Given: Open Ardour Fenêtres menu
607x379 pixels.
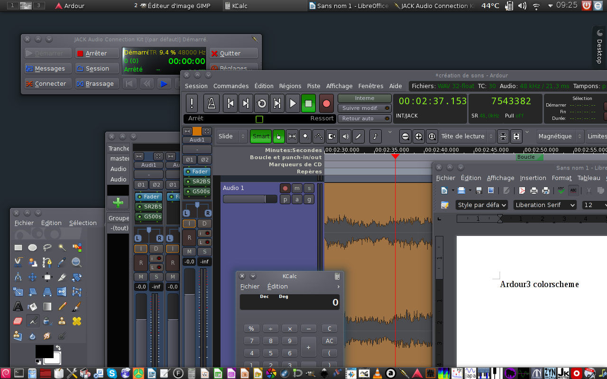Looking at the screenshot, I should (370, 86).
